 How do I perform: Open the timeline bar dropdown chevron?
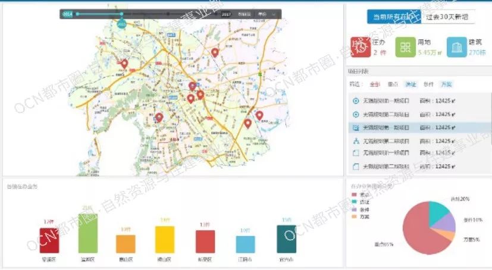pos(274,14)
